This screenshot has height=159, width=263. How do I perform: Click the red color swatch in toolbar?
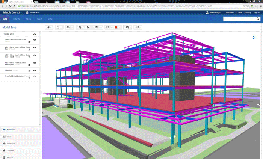[116, 27]
